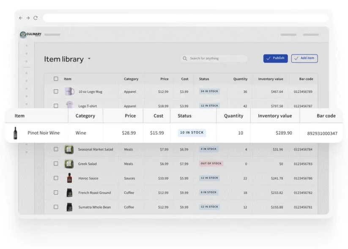Select the Sumatra Whole Bean checkbox
The width and height of the screenshot is (348, 249).
tap(56, 207)
